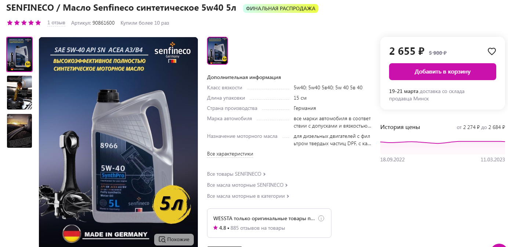Click the five-star rating under product title

[24, 23]
